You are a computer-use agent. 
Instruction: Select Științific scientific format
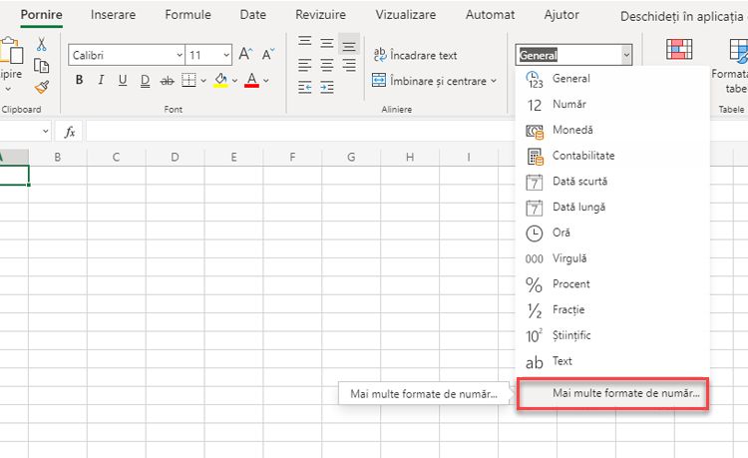tap(613, 336)
